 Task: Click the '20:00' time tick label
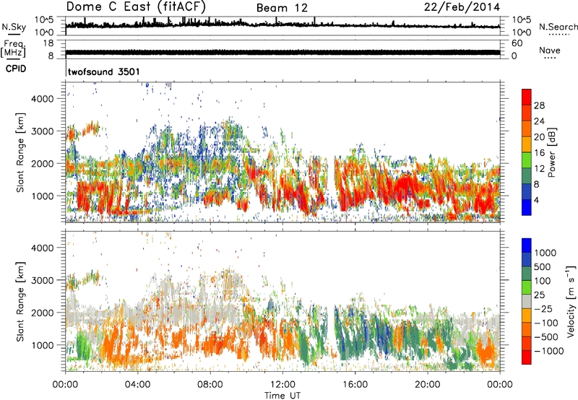(427, 384)
